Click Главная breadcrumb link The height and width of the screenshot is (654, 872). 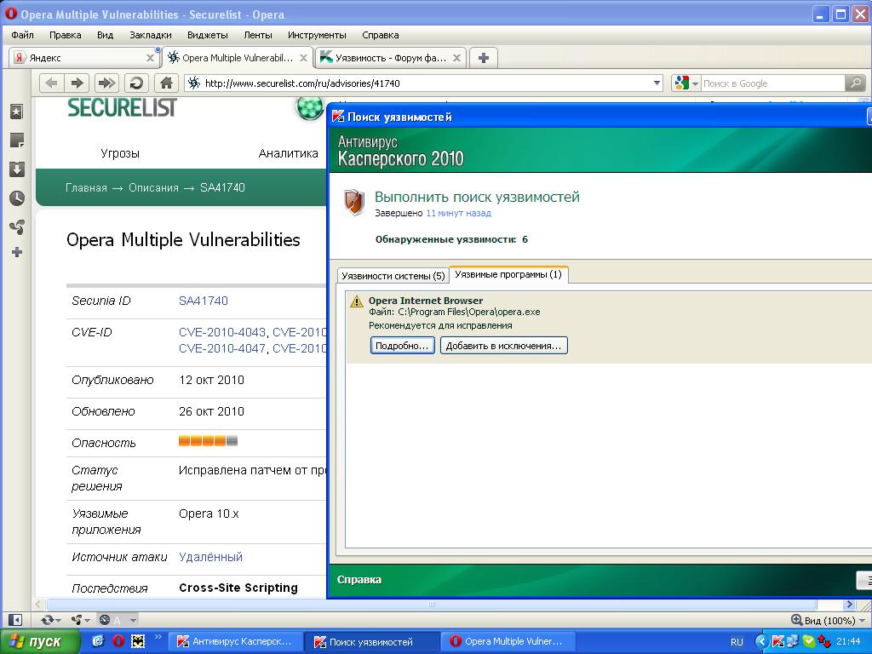(x=86, y=187)
